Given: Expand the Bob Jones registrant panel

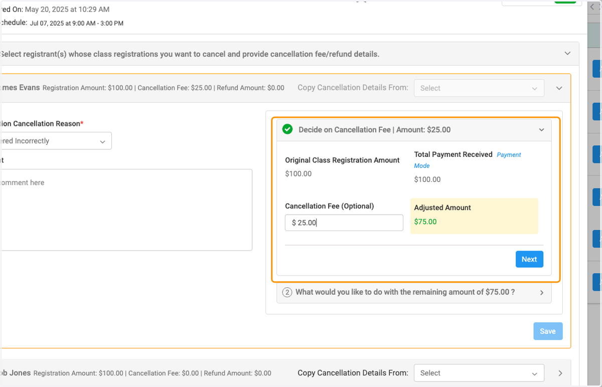Looking at the screenshot, I should click(x=560, y=373).
